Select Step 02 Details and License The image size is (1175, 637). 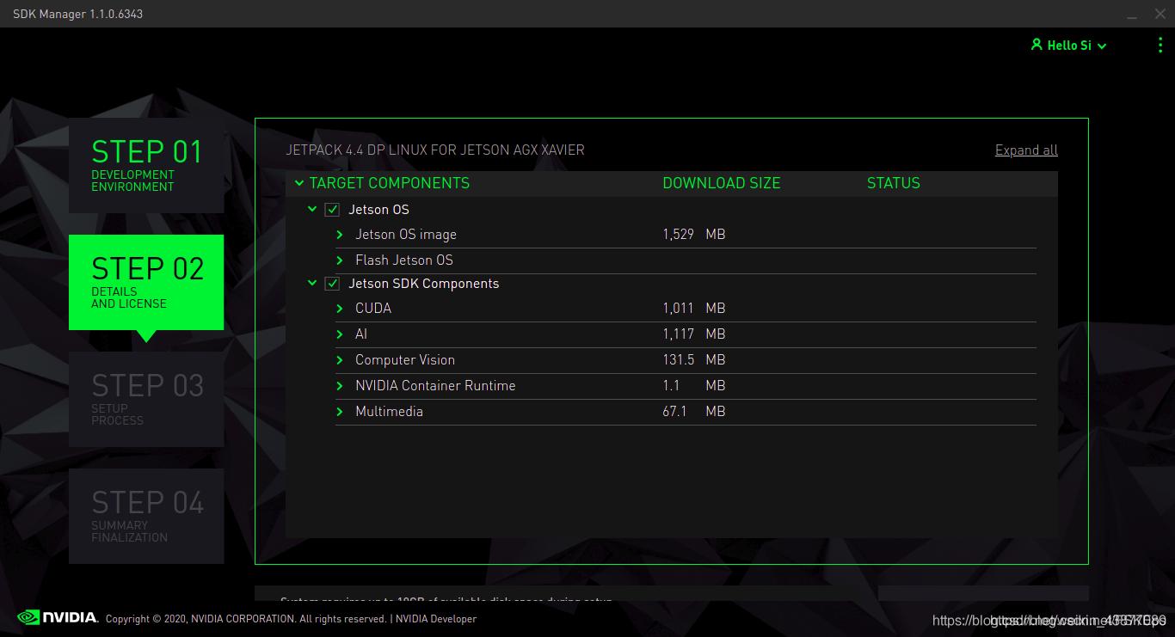click(146, 282)
